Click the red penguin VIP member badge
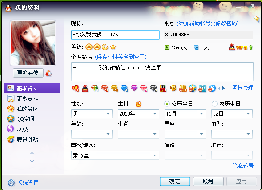This screenshot has width=262, height=190. click(x=85, y=88)
